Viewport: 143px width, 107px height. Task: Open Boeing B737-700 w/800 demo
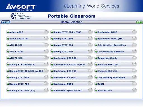point(71,32)
